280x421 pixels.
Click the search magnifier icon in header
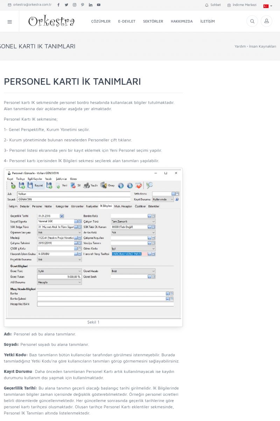[252, 21]
